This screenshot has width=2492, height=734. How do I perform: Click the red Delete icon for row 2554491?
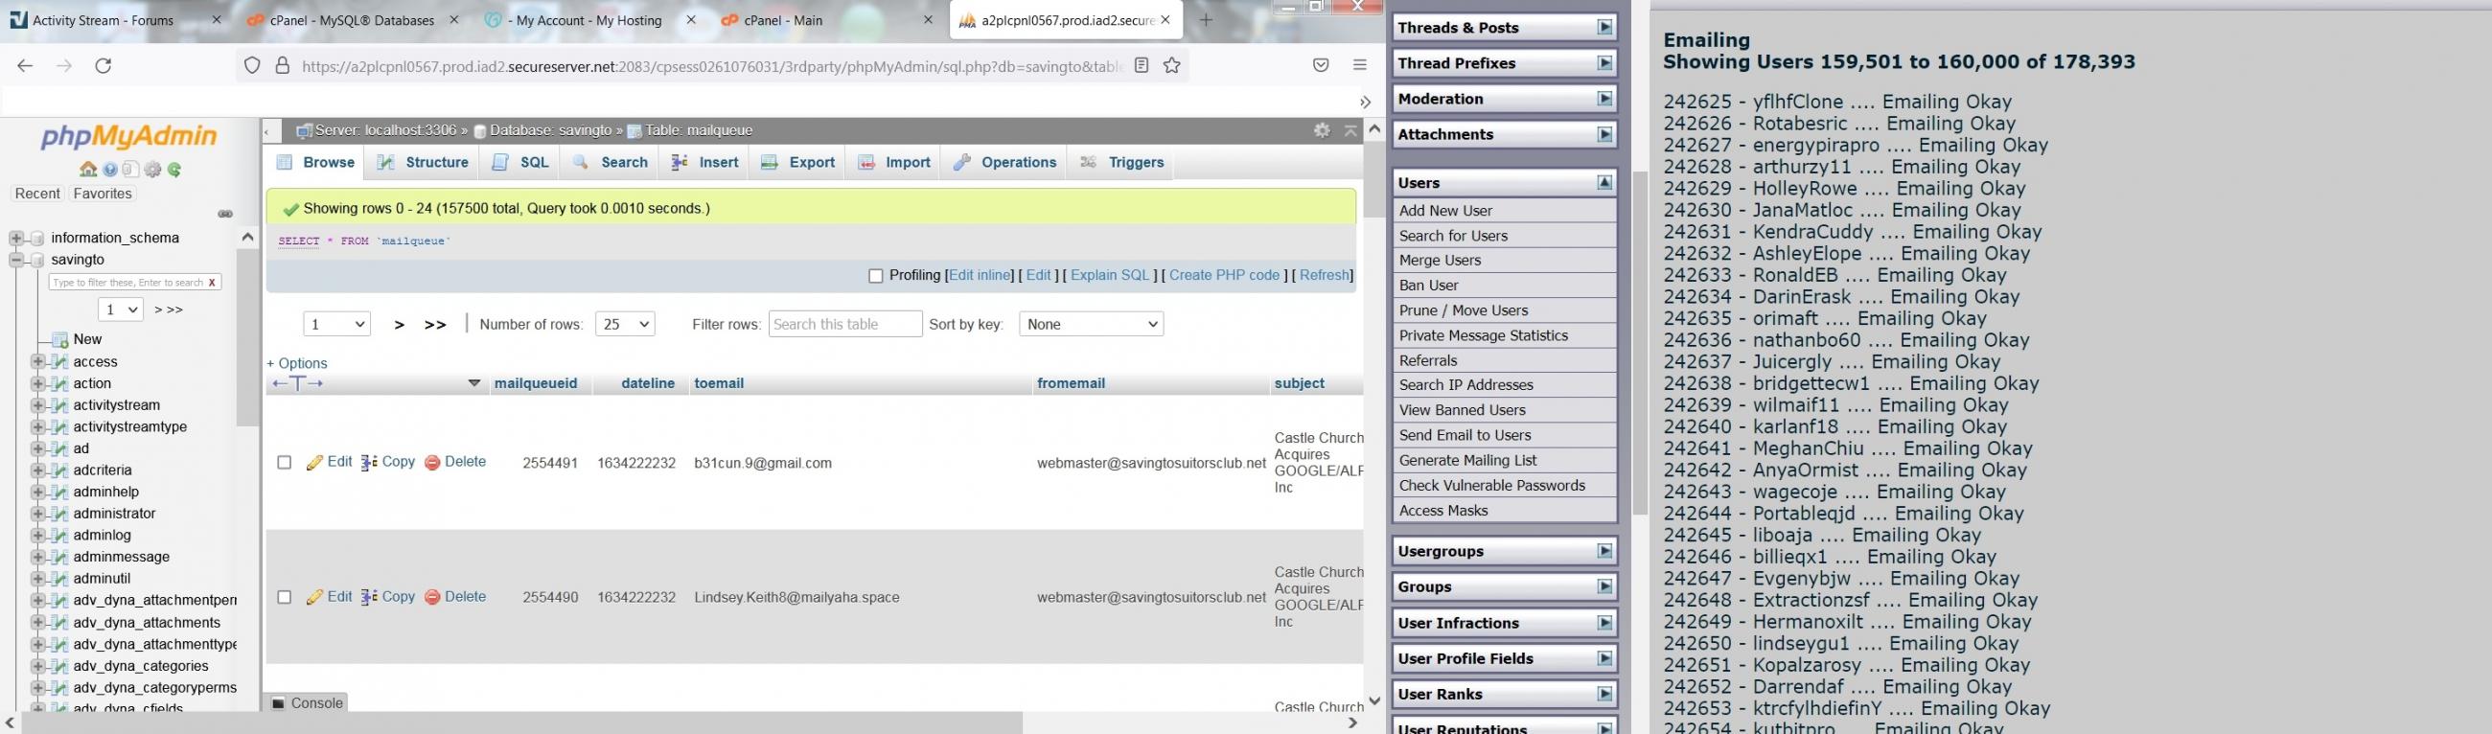click(x=432, y=462)
